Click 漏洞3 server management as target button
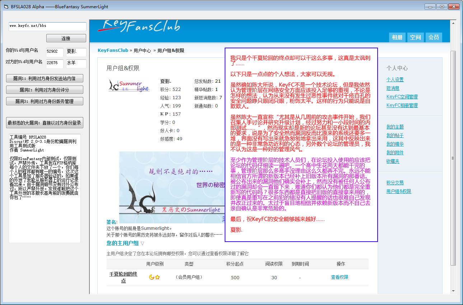This screenshot has height=305, width=463. 45,101
